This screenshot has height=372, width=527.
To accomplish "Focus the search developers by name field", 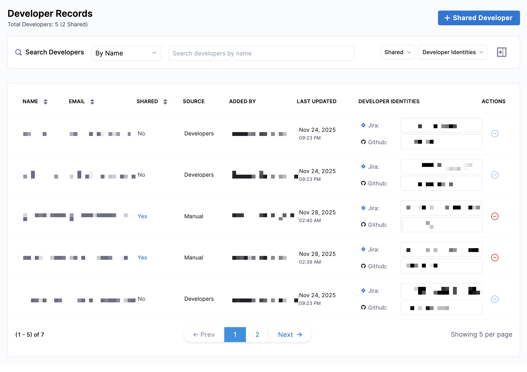I will click(261, 53).
